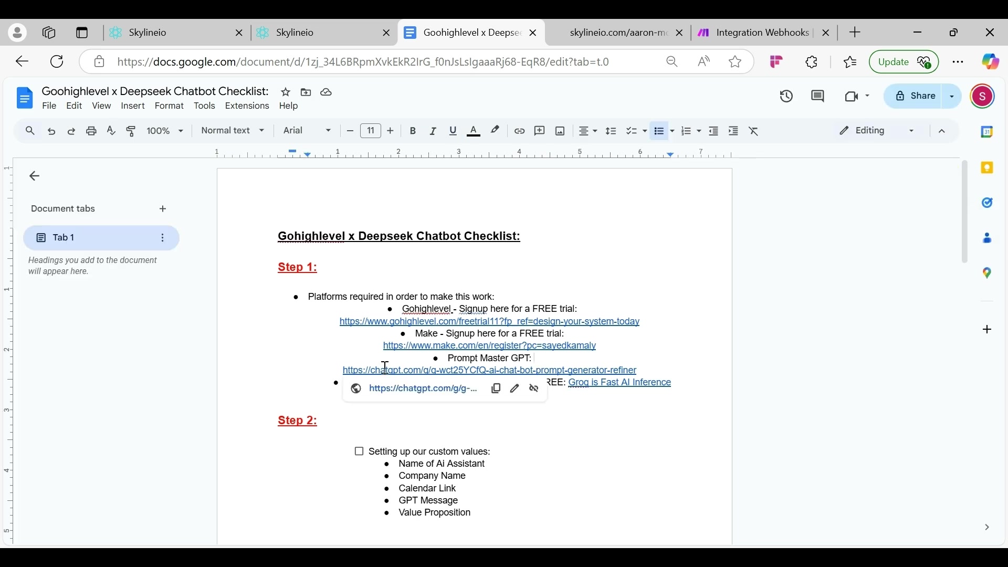
Task: Add a comment from toolbar
Action: 540,131
